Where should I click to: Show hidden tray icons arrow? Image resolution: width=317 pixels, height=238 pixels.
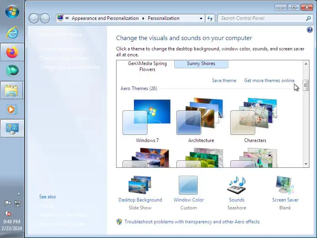pos(19,194)
